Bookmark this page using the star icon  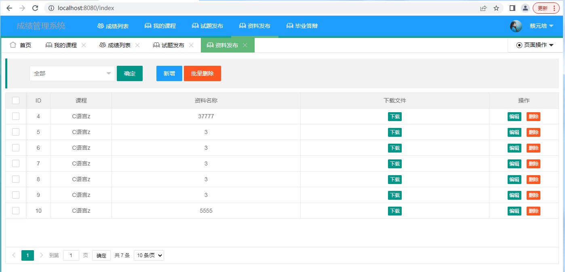click(x=496, y=8)
